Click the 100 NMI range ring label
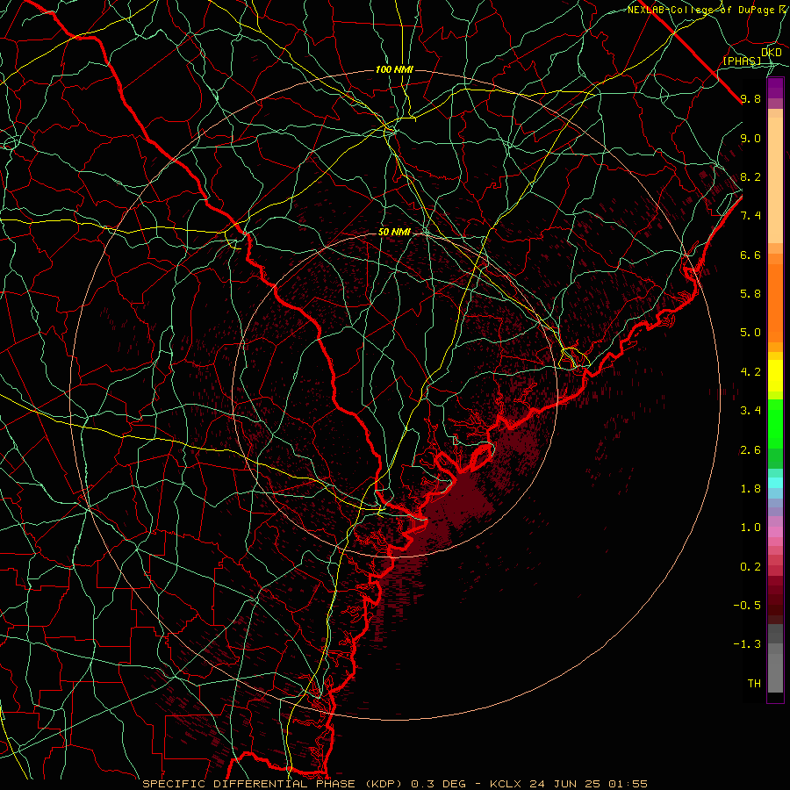Image resolution: width=790 pixels, height=790 pixels. click(x=394, y=69)
